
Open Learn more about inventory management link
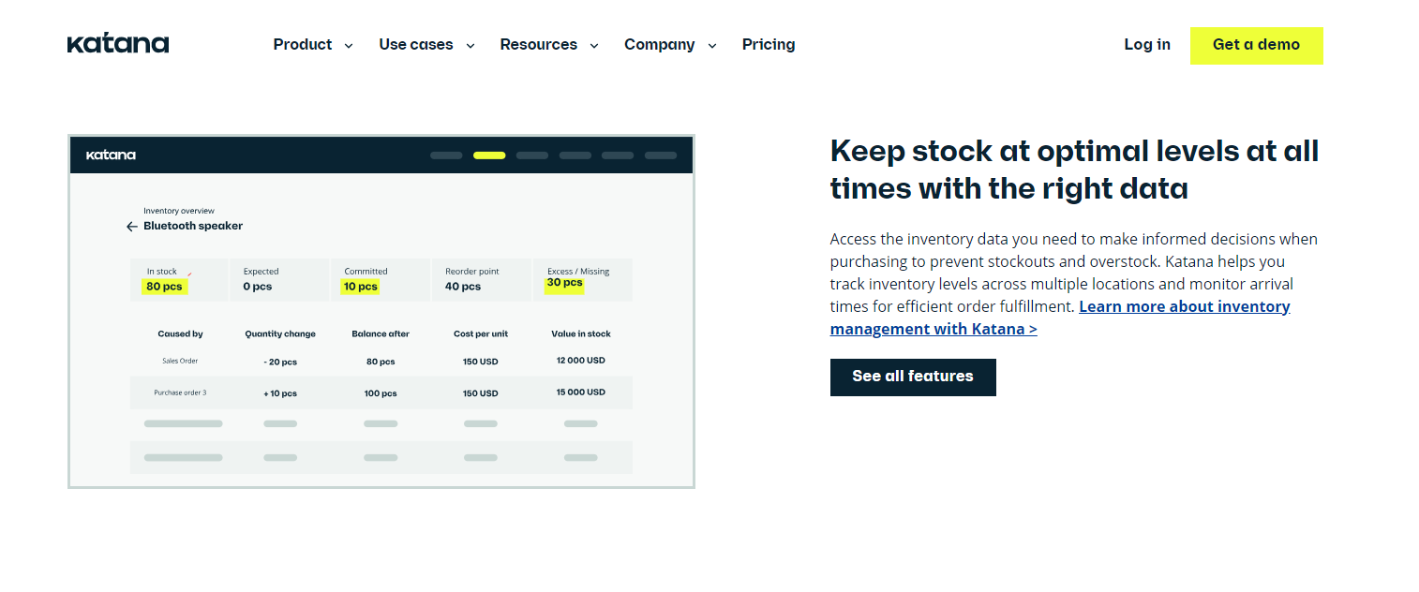tap(1060, 318)
